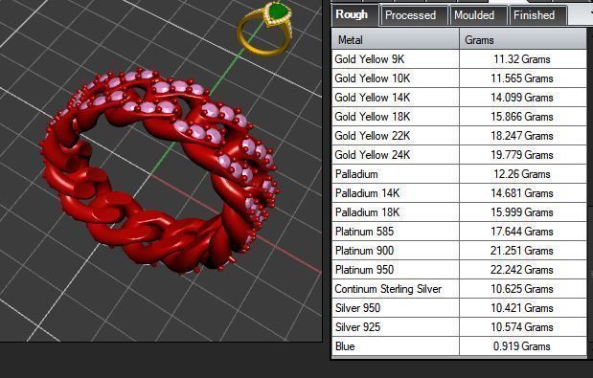The height and width of the screenshot is (378, 593).
Task: Click the 11.32 Grams value
Action: click(522, 59)
